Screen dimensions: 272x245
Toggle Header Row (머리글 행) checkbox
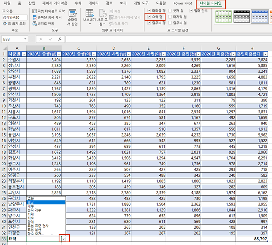tap(149, 10)
